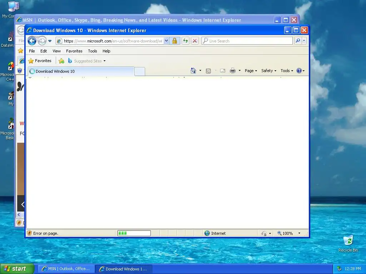The height and width of the screenshot is (274, 366).
Task: Click the MSN window title bar
Action: (x=145, y=20)
